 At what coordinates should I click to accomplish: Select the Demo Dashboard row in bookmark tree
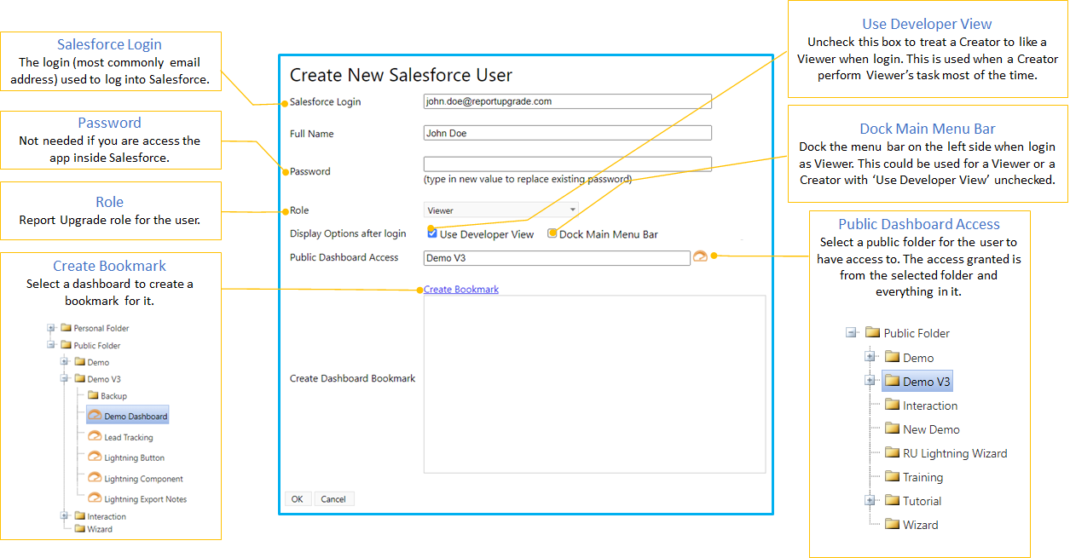click(x=128, y=416)
